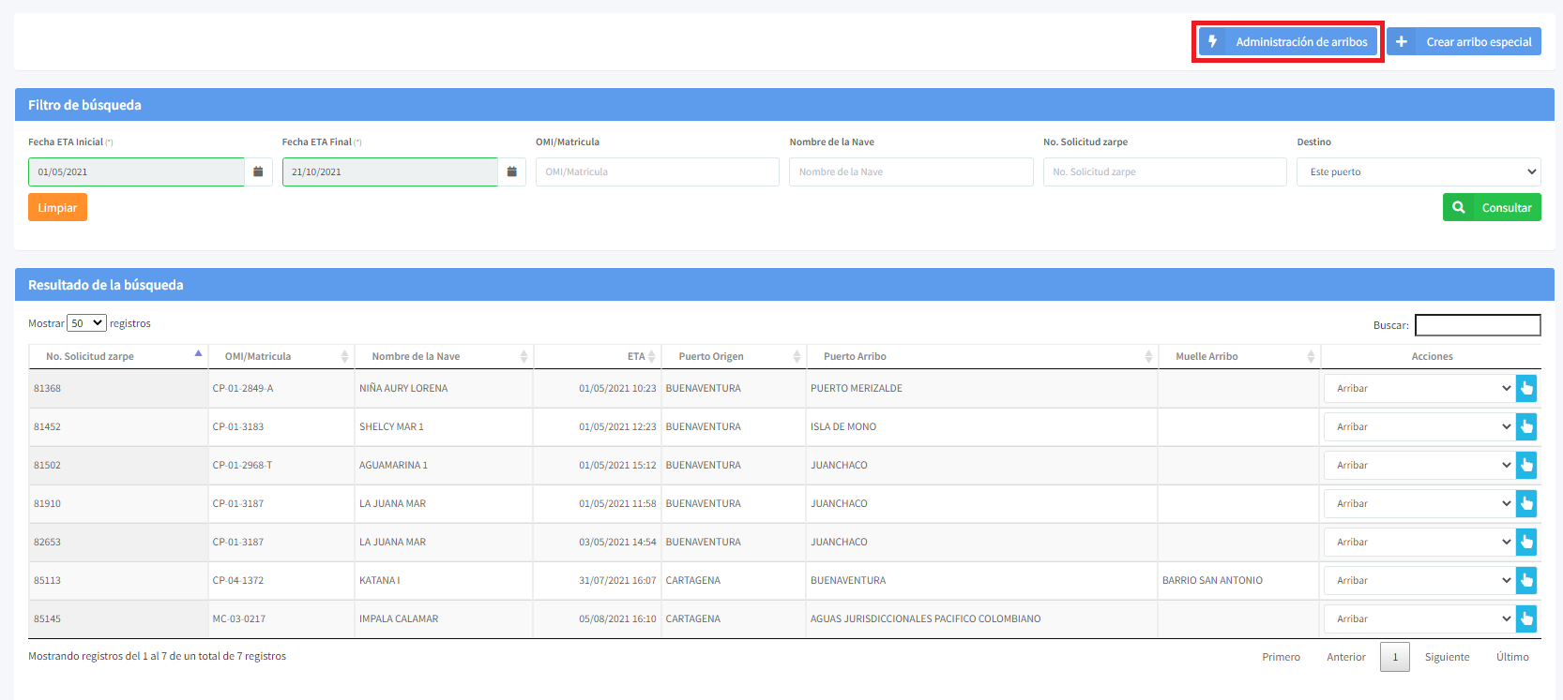Click hand action icon for row 81368
This screenshot has height=700, width=1563.
point(1526,388)
